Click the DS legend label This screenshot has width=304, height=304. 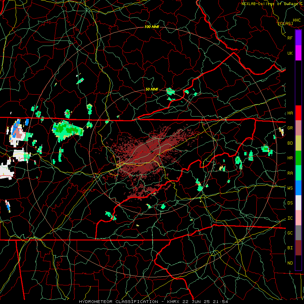click(290, 203)
